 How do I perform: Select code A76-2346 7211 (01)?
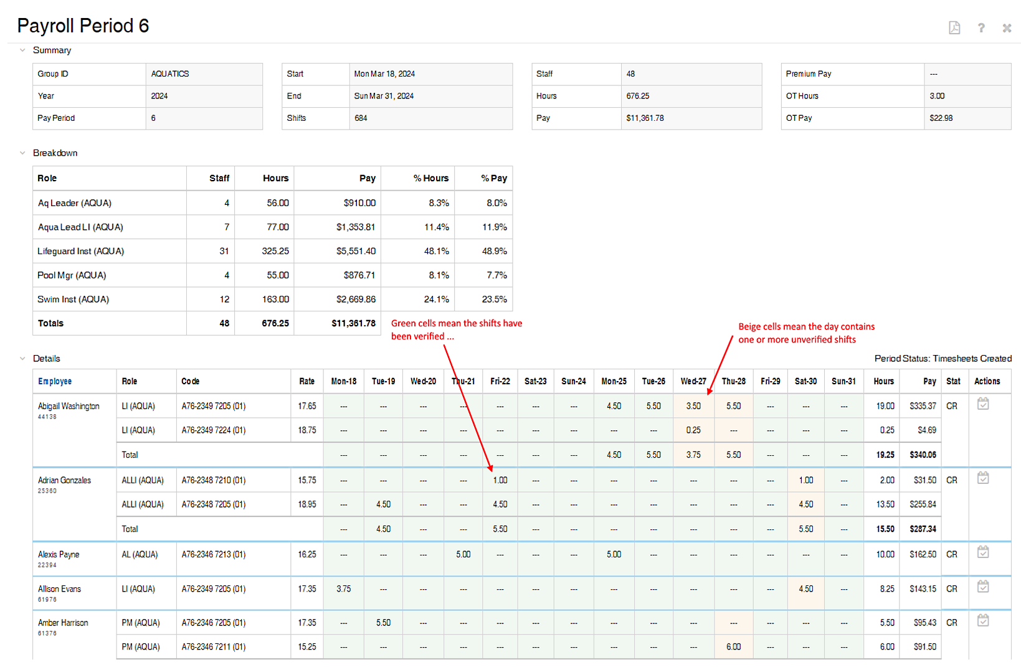click(x=214, y=646)
